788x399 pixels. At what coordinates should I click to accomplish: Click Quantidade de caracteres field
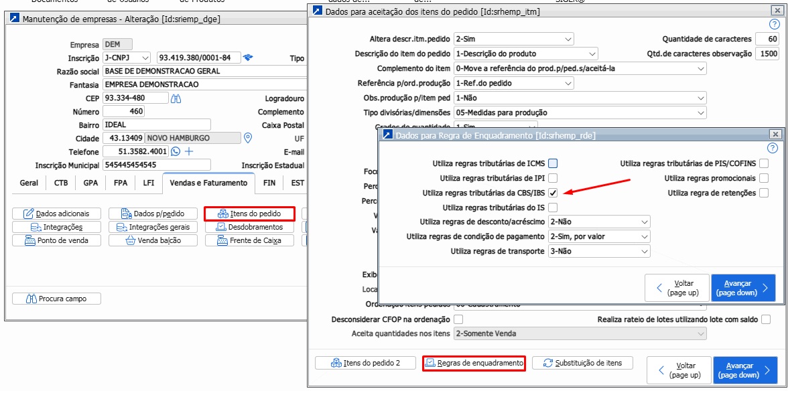(767, 39)
